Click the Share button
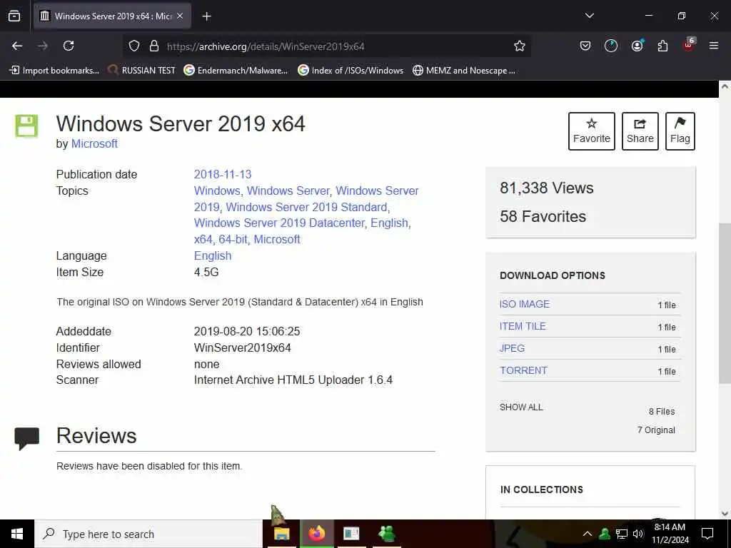Screen dimensions: 731x548 pyautogui.click(x=640, y=131)
